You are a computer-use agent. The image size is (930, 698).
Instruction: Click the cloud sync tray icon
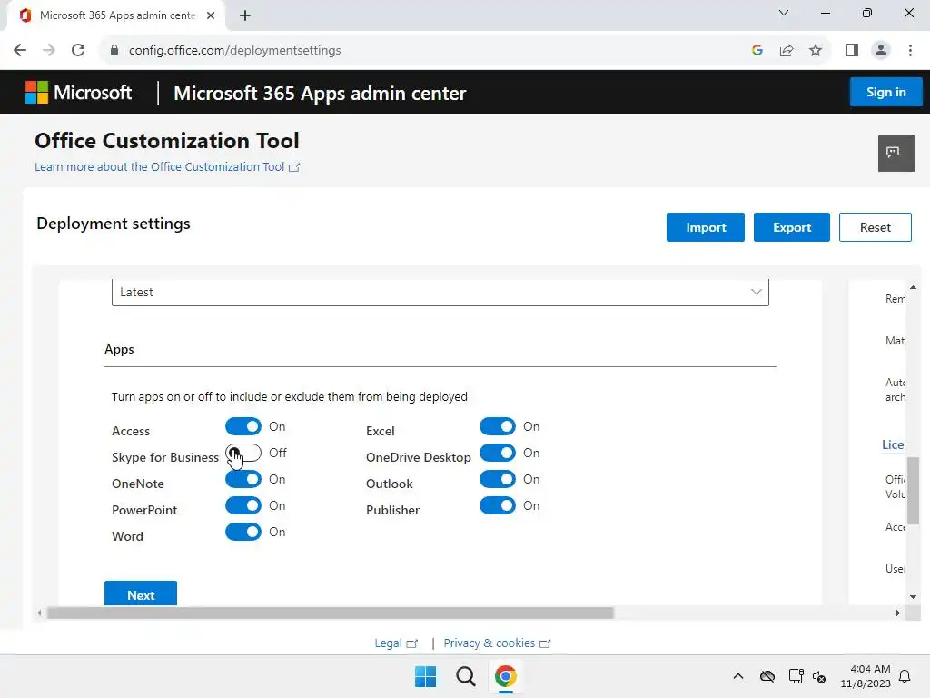tap(767, 676)
